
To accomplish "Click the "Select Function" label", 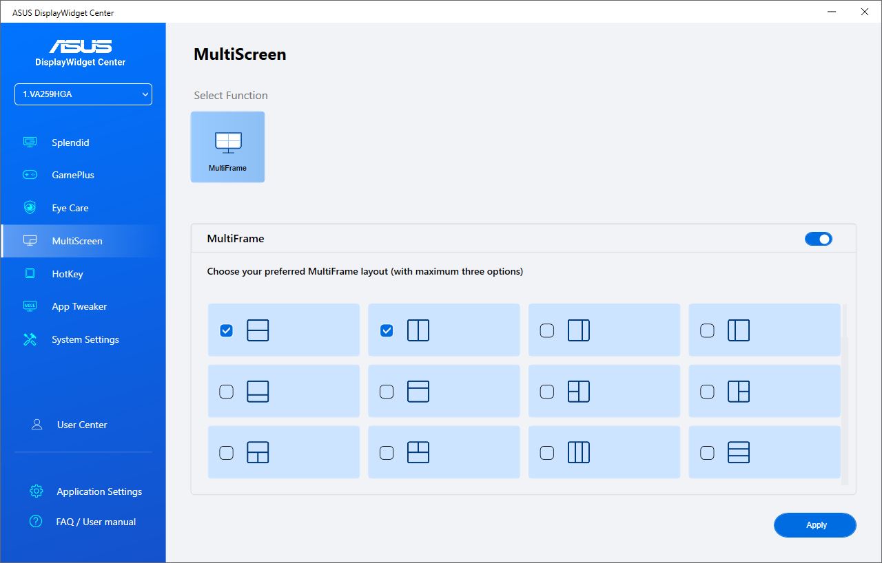I will [x=231, y=95].
